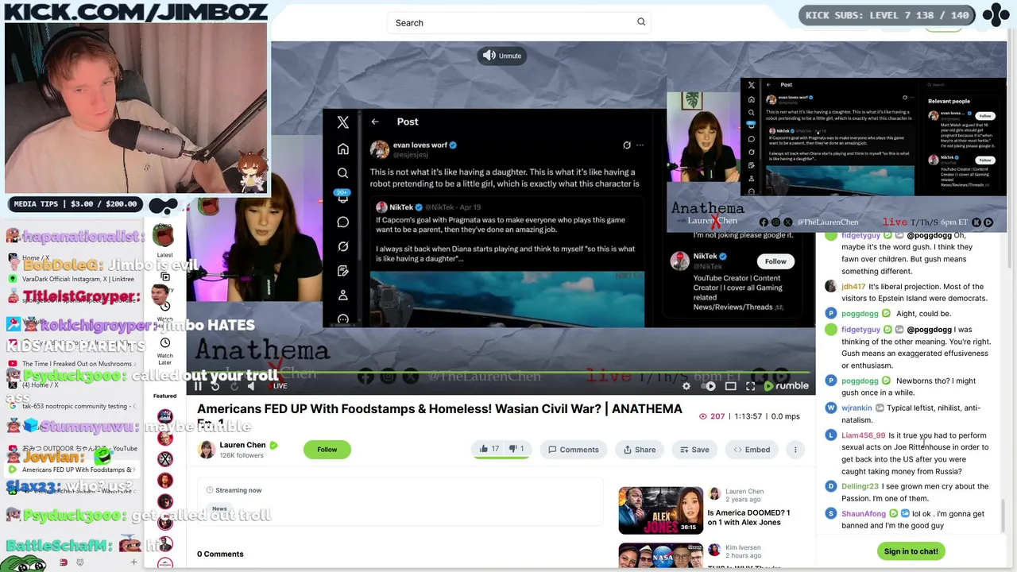This screenshot has width=1017, height=572.
Task: Click the X Explore search icon
Action: point(342,173)
